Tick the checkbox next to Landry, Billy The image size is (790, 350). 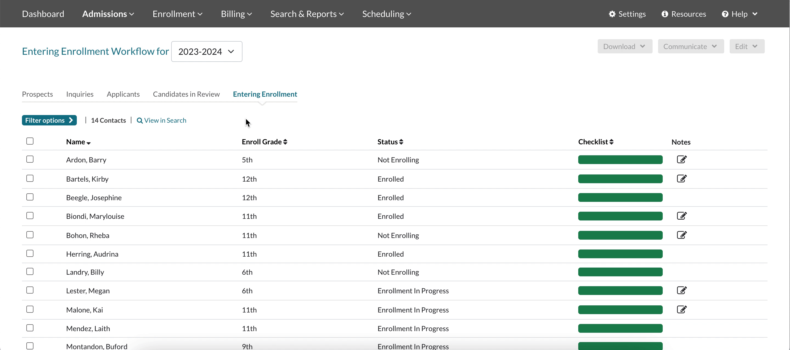(30, 272)
